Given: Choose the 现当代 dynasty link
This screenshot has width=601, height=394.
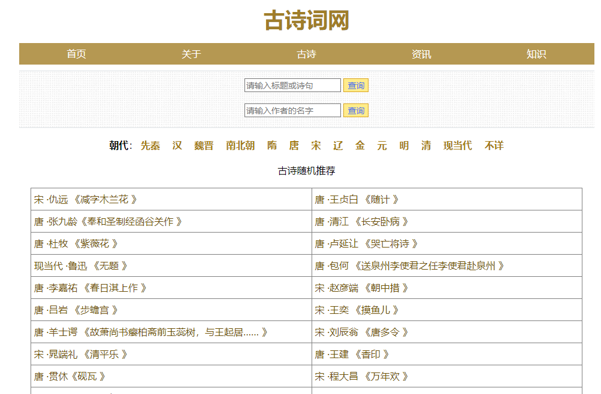Looking at the screenshot, I should click(458, 146).
